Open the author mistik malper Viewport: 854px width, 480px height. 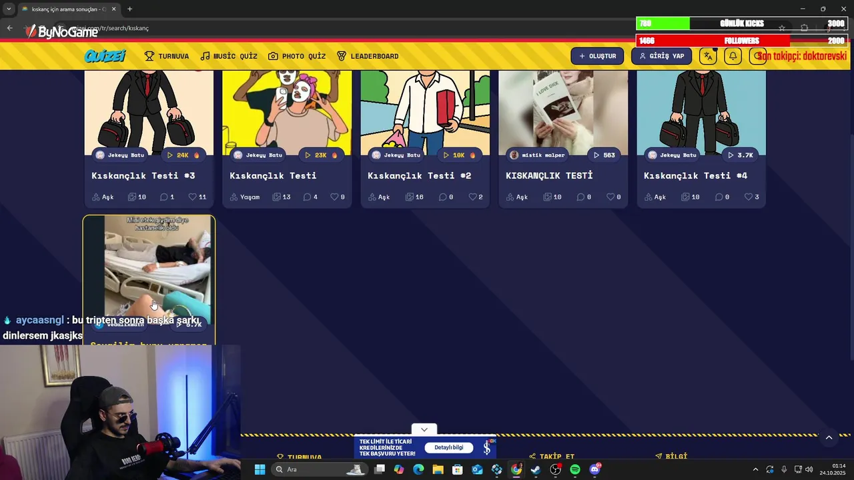click(x=538, y=155)
